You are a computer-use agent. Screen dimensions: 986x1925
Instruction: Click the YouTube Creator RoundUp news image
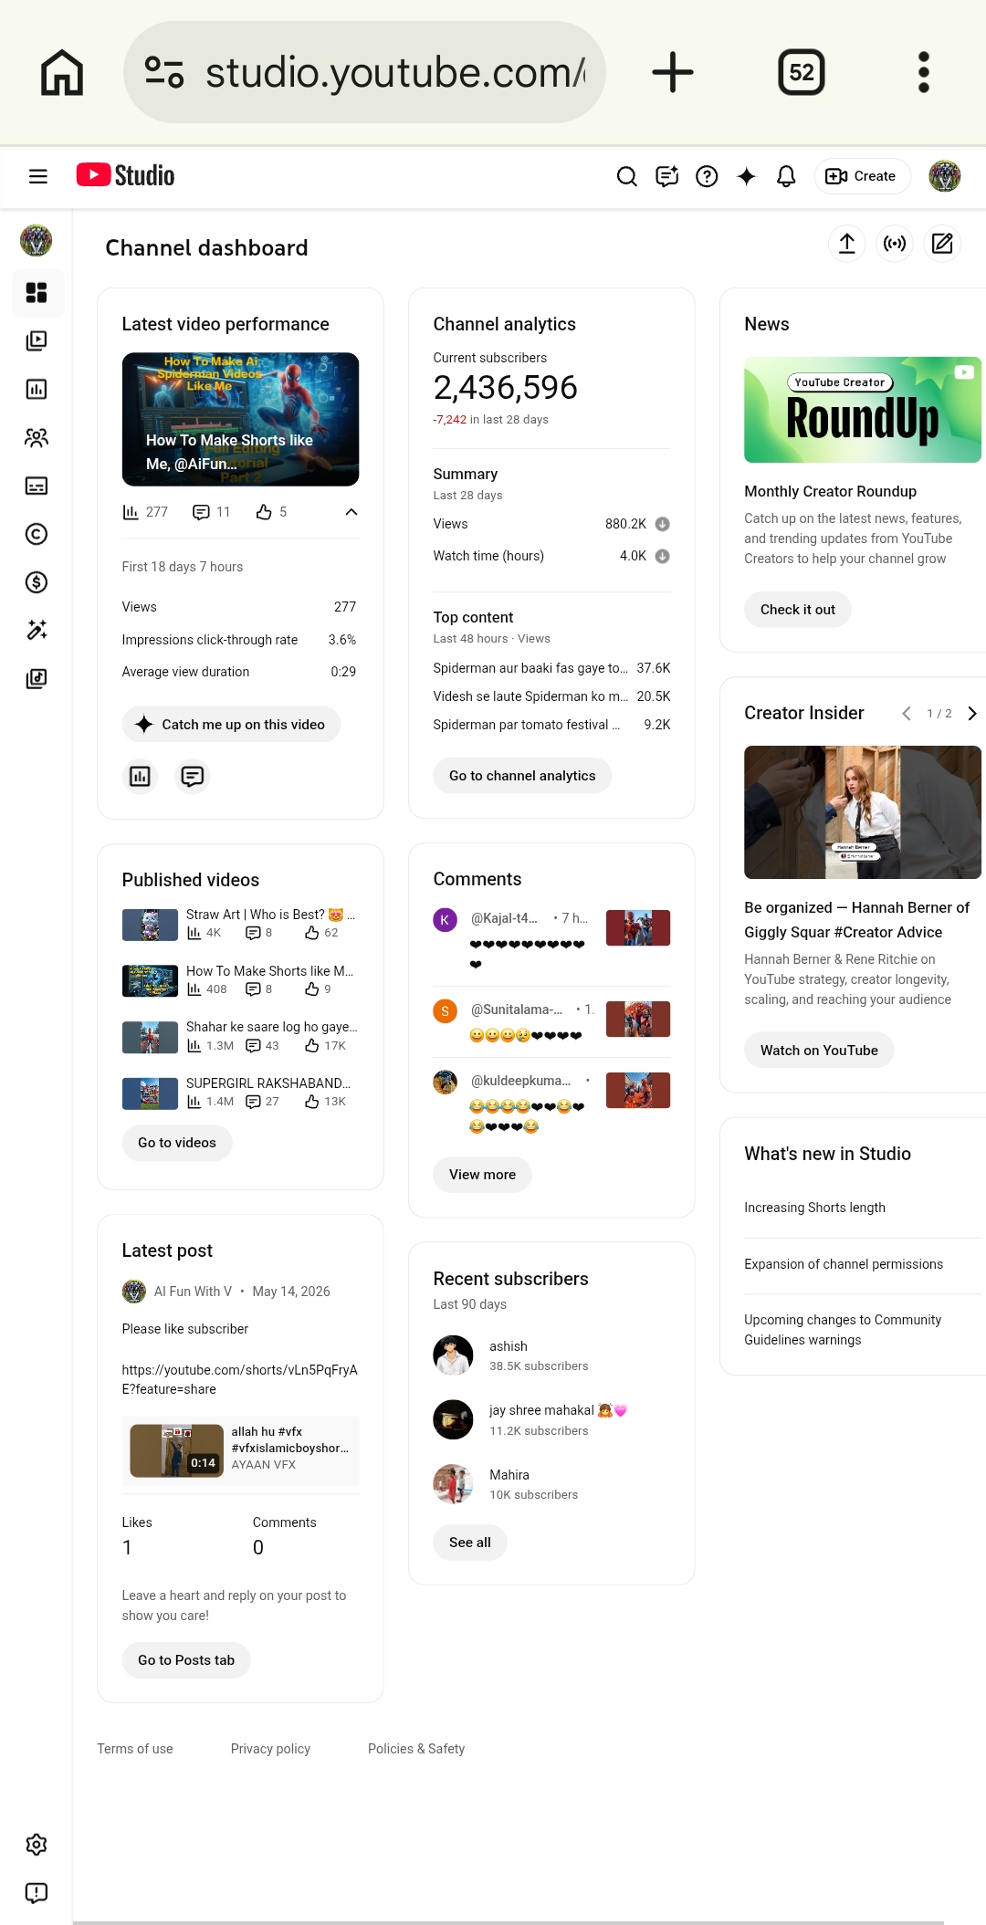(x=863, y=410)
